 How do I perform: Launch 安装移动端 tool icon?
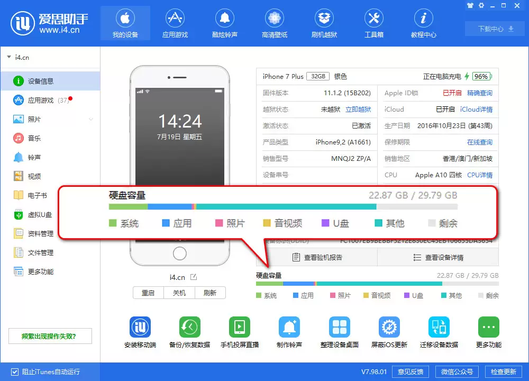coord(140,326)
